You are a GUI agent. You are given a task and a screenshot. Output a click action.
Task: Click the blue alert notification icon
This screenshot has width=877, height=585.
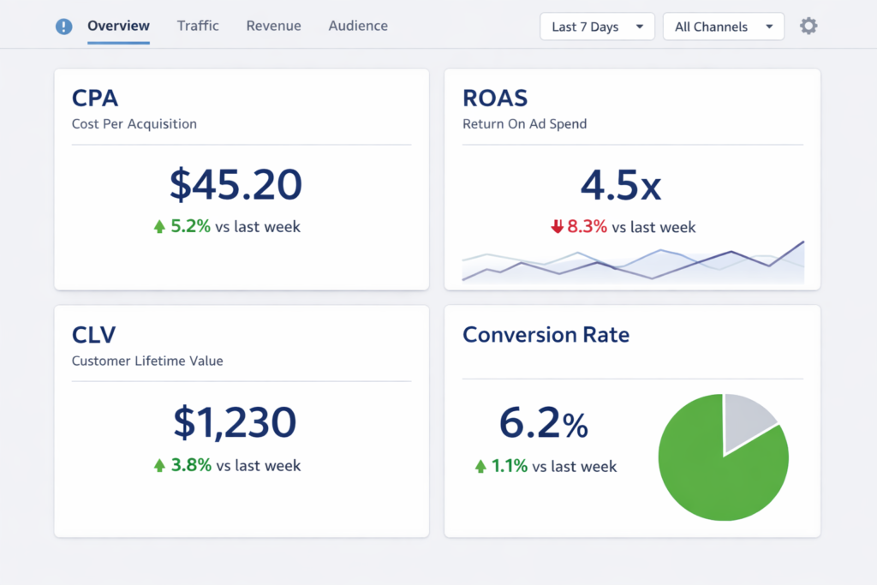tap(63, 26)
